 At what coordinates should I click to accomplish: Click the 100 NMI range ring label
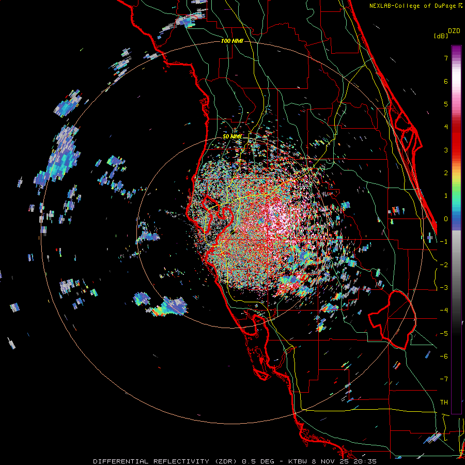click(232, 41)
